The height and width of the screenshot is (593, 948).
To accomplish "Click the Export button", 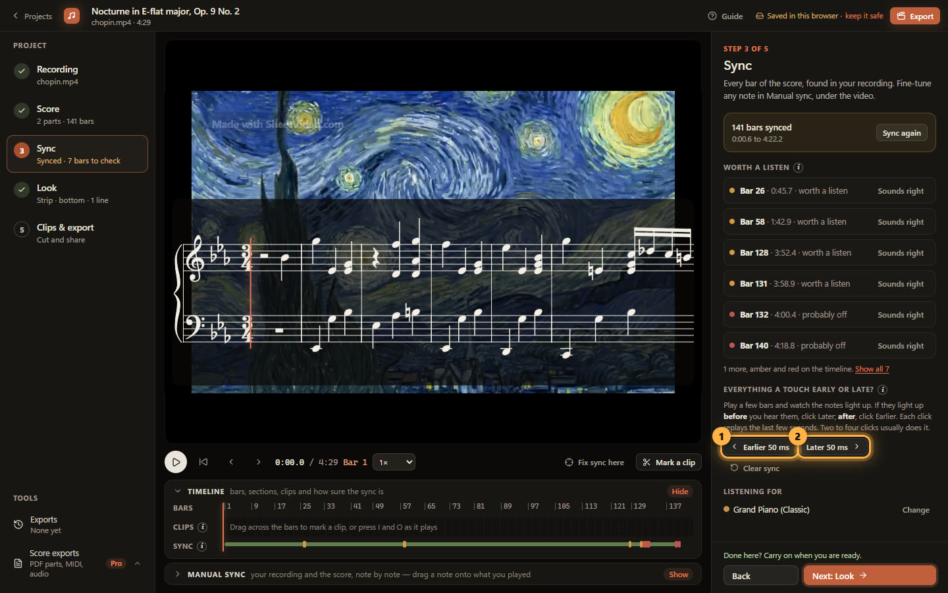I will pyautogui.click(x=914, y=16).
